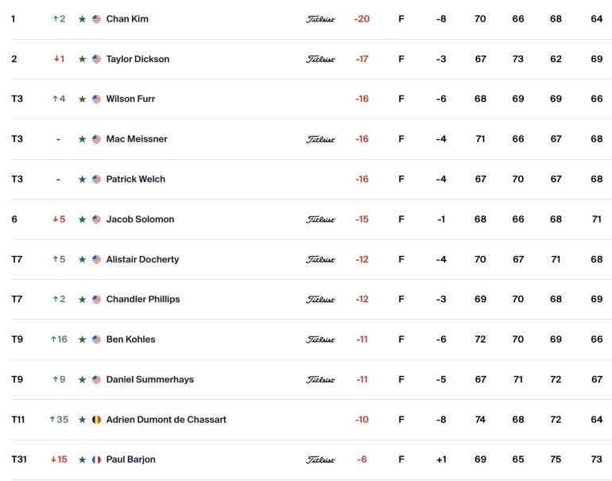Expand Alistair Docherty's leaderboard row
The image size is (612, 481).
[x=311, y=260]
